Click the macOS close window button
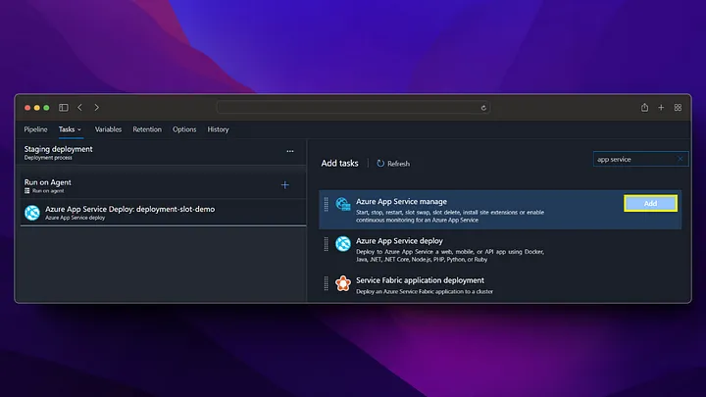Viewport: 706px width, 397px height. click(27, 108)
